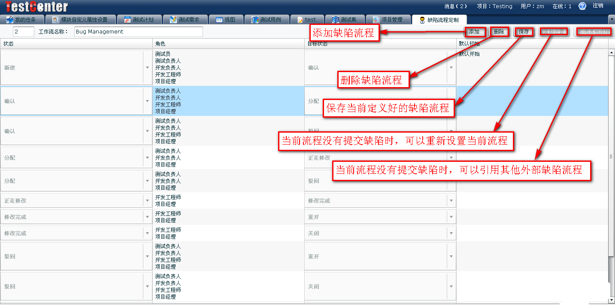Click the vertical scrollbar up arrow
The image size is (615, 306).
[x=612, y=52]
